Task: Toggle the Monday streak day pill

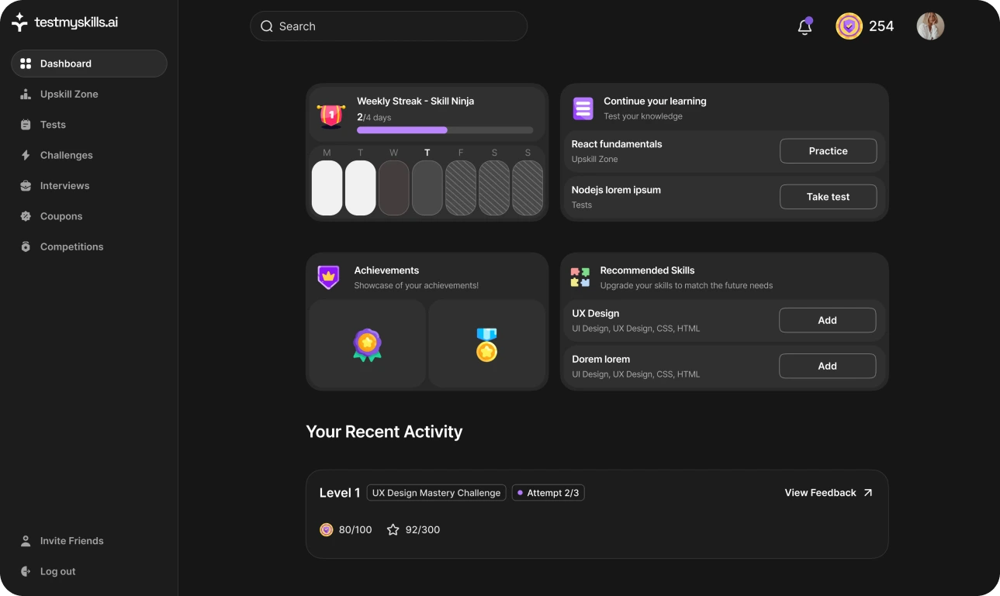Action: [x=327, y=188]
